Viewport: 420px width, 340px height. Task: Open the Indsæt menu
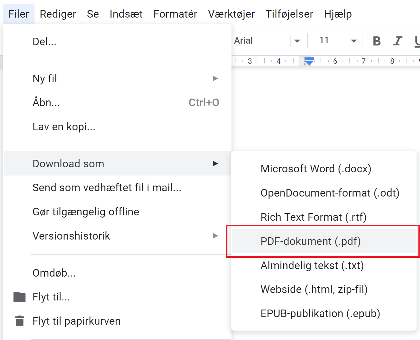pyautogui.click(x=126, y=14)
